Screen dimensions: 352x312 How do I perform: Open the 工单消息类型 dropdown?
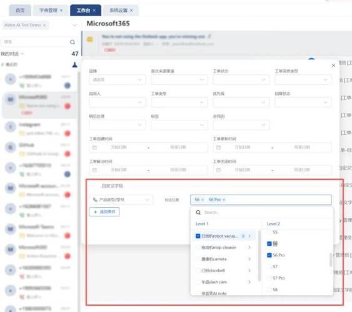click(303, 80)
